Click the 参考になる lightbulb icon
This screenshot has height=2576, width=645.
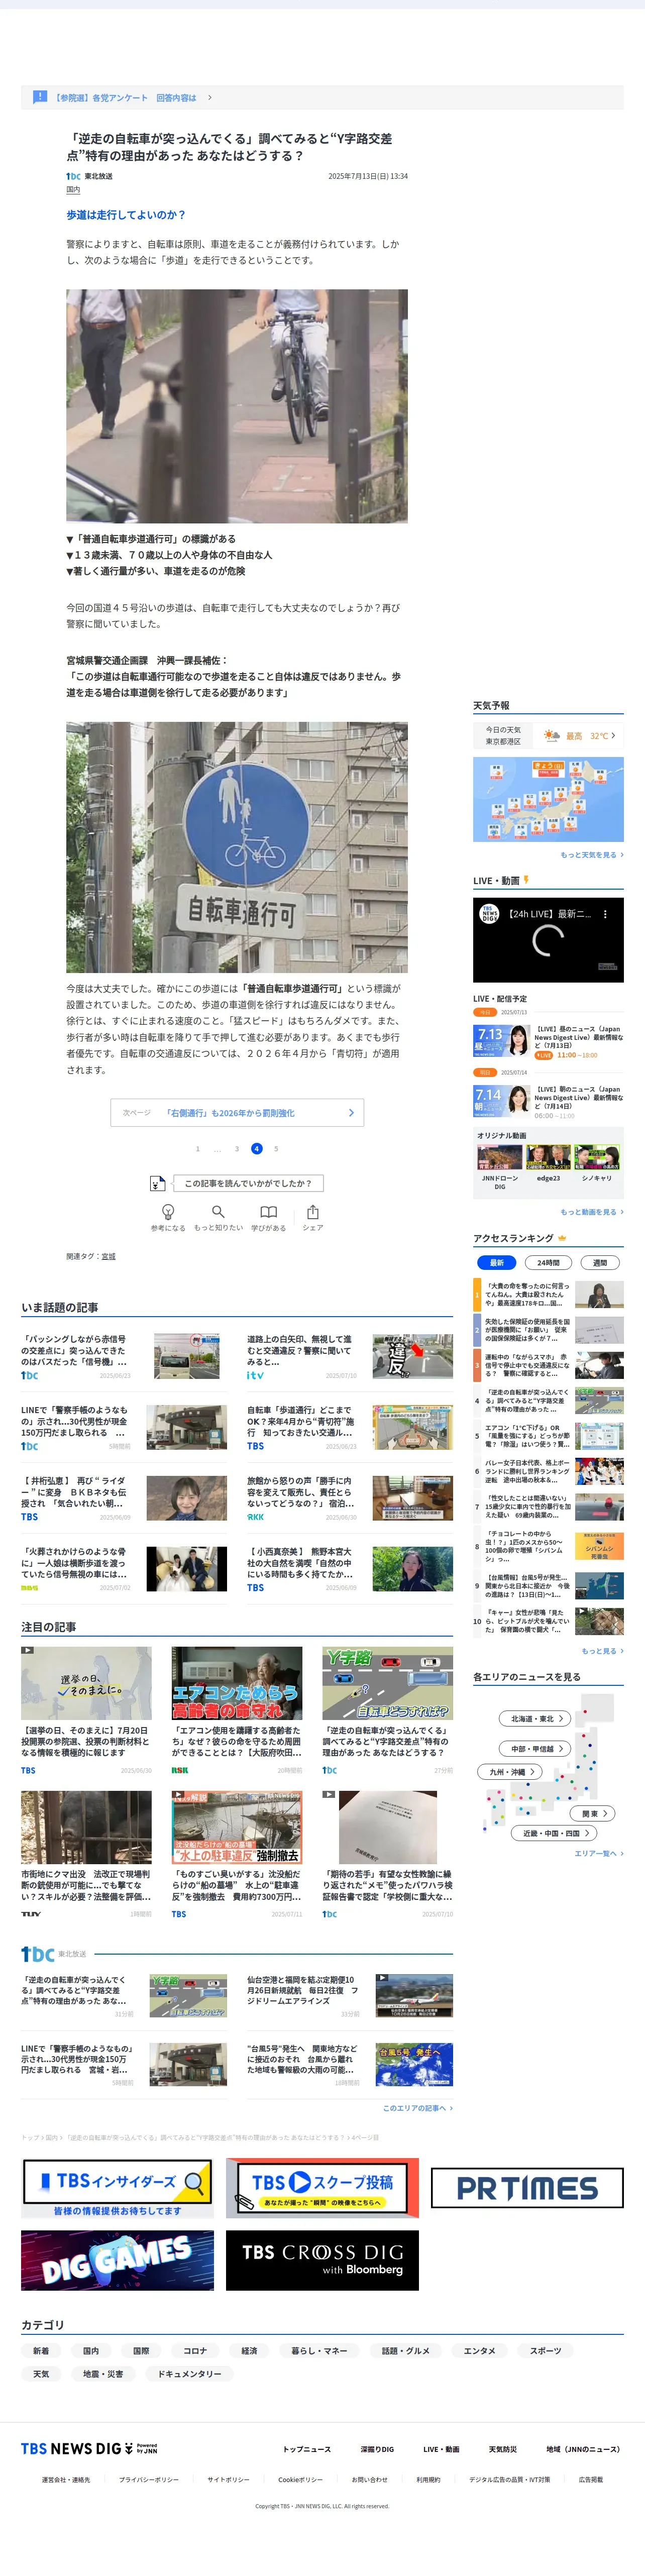coord(168,1211)
